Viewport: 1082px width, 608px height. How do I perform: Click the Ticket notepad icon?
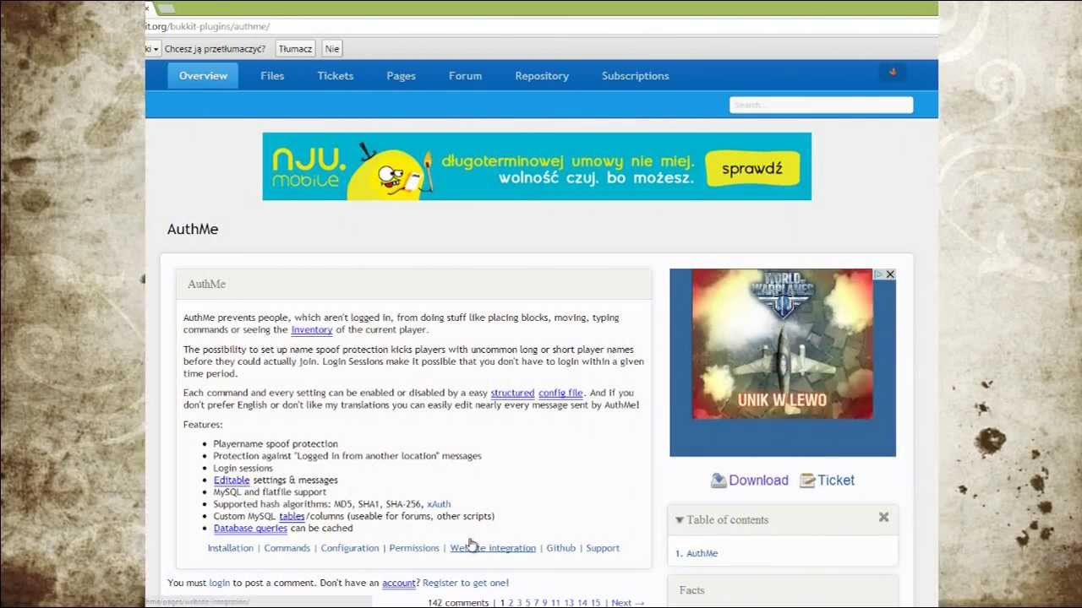807,480
